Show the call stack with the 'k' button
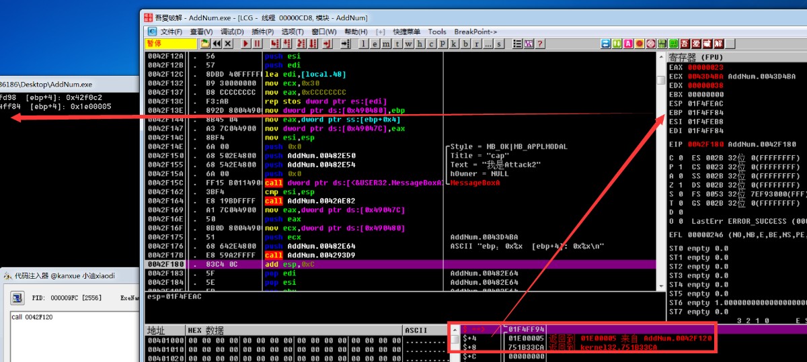Image resolution: width=807 pixels, height=362 pixels. coord(454,44)
